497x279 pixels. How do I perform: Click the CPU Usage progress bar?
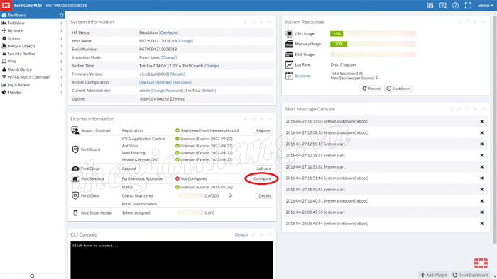coord(373,33)
